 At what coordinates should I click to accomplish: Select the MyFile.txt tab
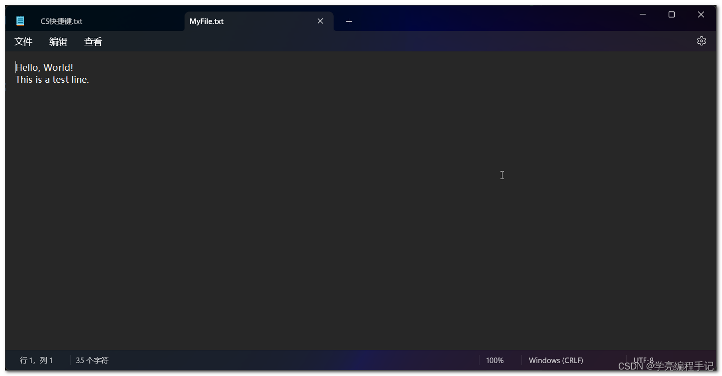pos(207,21)
